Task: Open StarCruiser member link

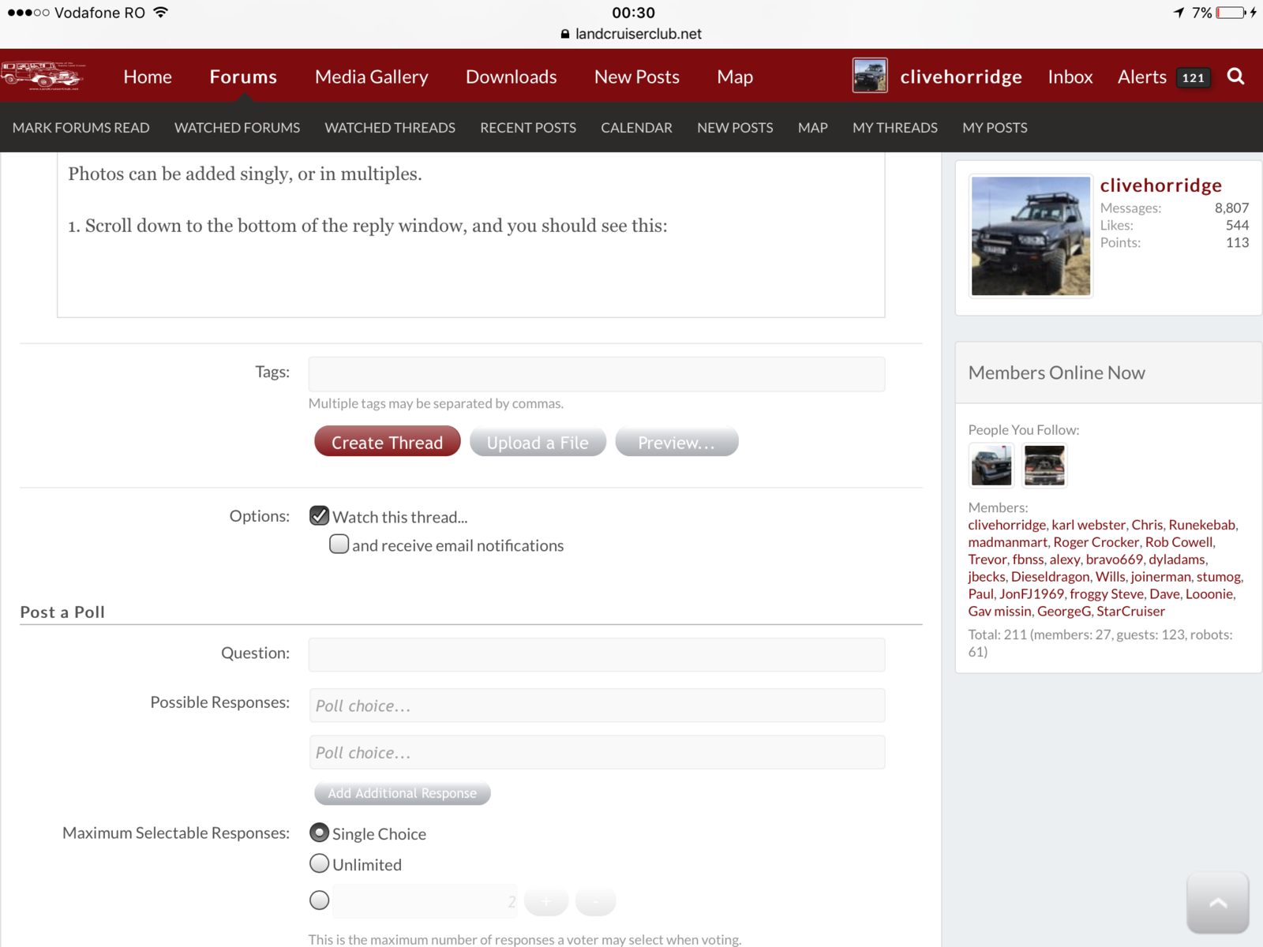Action: 1130,612
